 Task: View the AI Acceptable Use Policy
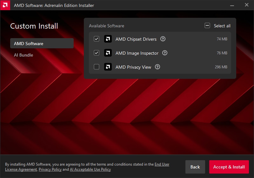click(90, 169)
